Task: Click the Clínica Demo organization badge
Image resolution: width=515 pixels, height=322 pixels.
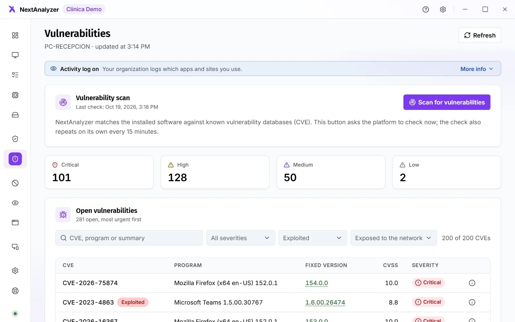Action: [84, 9]
